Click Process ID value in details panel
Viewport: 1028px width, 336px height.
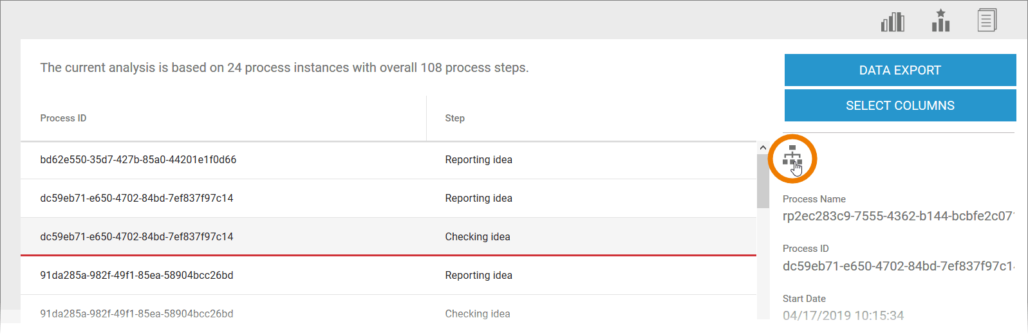tap(898, 266)
